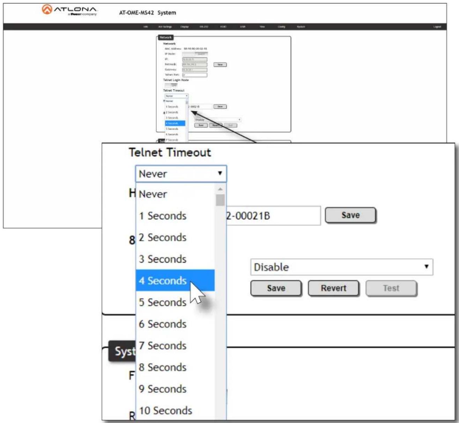Image resolution: width=459 pixels, height=423 pixels.
Task: Click the Netmask field in Network panel
Action: (x=195, y=65)
